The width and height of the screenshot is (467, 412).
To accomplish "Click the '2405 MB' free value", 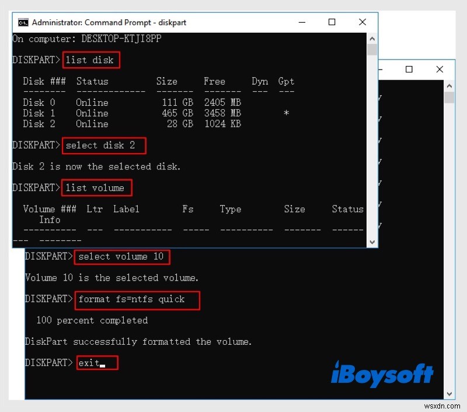I will tap(222, 102).
